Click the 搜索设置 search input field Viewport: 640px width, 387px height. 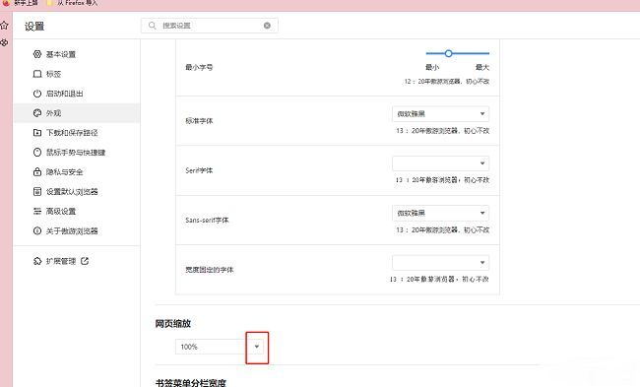(x=210, y=26)
